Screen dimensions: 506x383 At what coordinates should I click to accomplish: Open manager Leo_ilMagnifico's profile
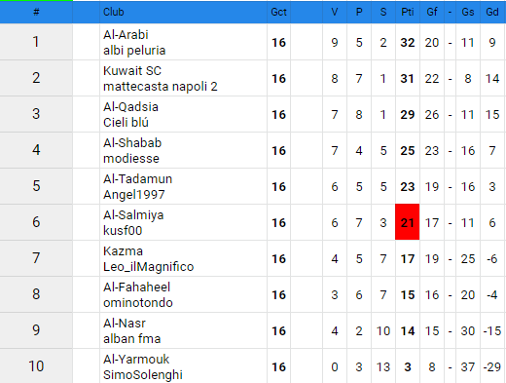(x=148, y=267)
